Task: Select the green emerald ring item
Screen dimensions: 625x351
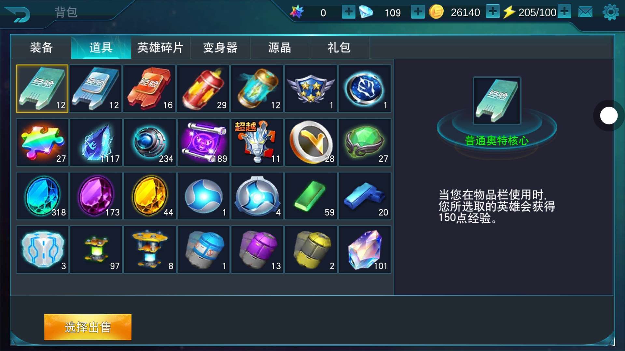Action: (x=365, y=142)
